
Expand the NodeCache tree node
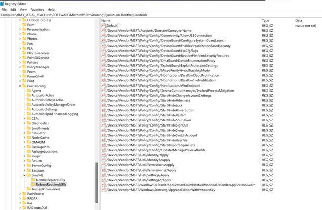24,137
